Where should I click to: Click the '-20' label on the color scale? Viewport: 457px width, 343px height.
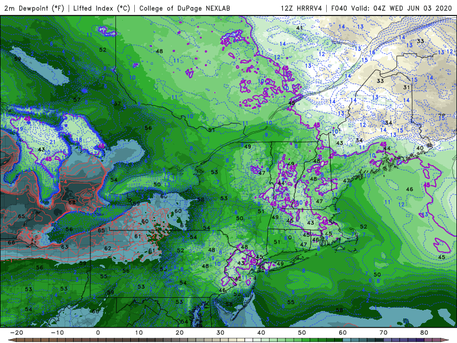pos(17,333)
